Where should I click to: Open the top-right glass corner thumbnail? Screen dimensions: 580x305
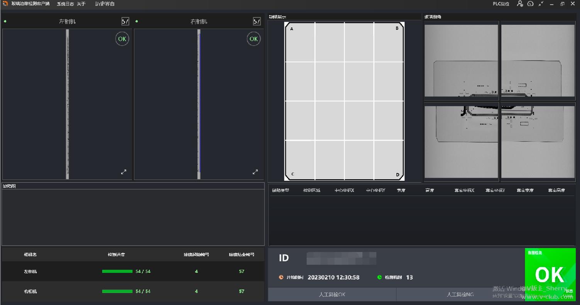pos(538,61)
